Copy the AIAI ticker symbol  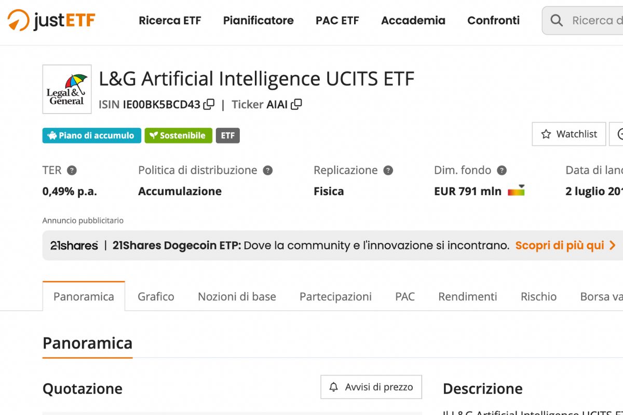pyautogui.click(x=296, y=104)
